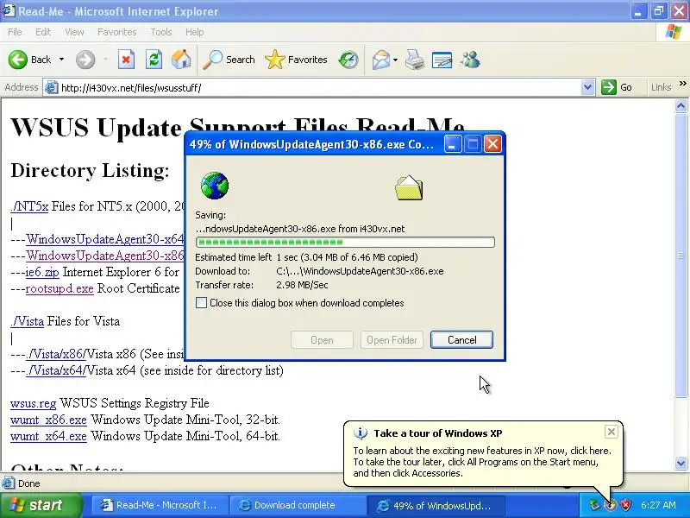Download wumt_x86.exe Mini-Tool
Viewport: 690px width, 518px height.
[x=48, y=420]
